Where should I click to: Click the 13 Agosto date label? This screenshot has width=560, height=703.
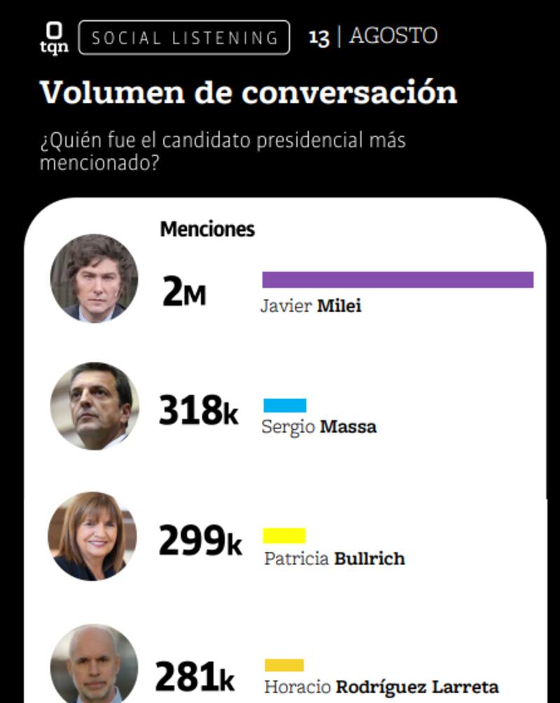373,36
